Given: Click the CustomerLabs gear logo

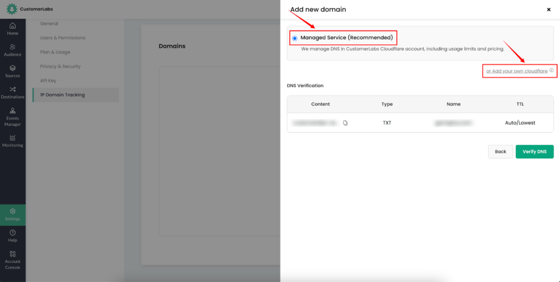Looking at the screenshot, I should (12, 9).
